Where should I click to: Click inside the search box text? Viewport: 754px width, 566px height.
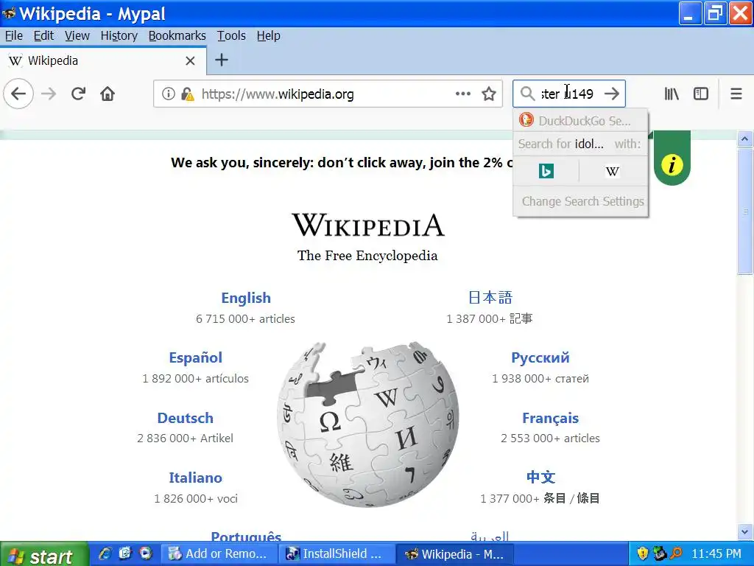pyautogui.click(x=568, y=94)
